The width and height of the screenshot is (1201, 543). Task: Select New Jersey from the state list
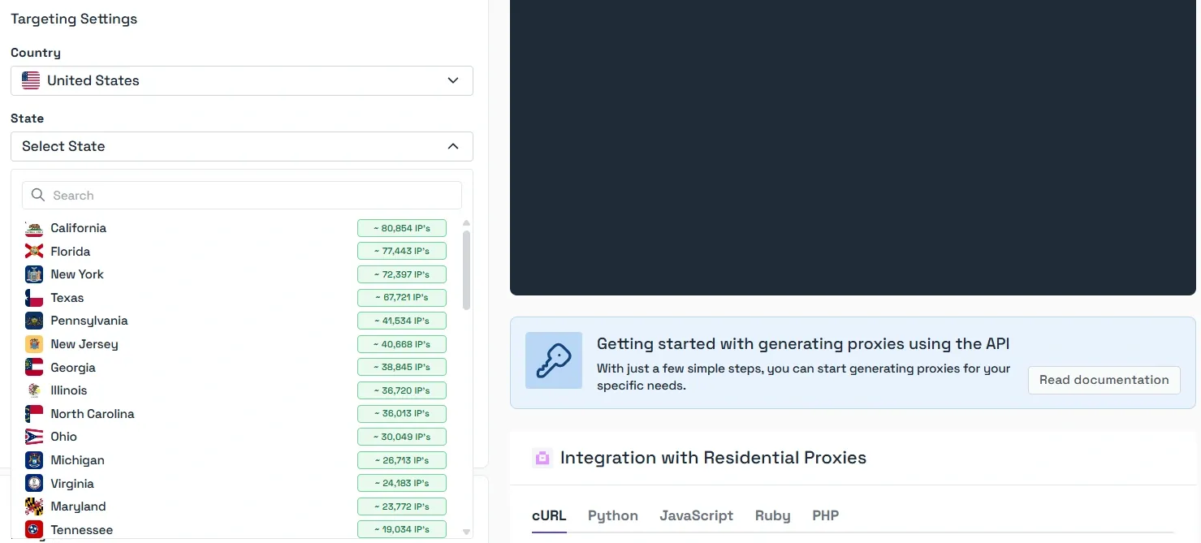tap(235, 344)
